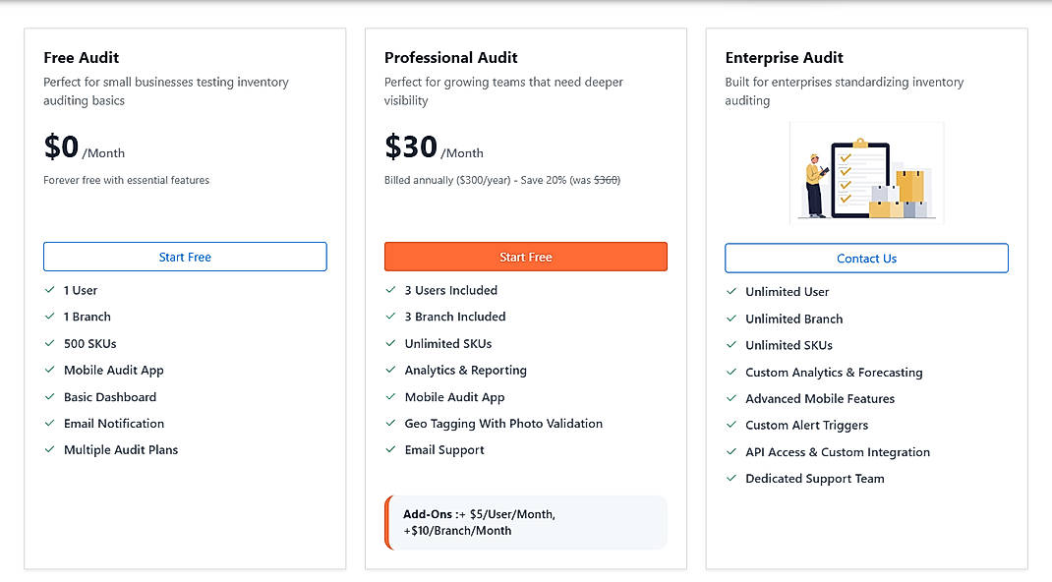Click Contact Us button for Enterprise Audit
The height and width of the screenshot is (582, 1052).
pyautogui.click(x=867, y=259)
